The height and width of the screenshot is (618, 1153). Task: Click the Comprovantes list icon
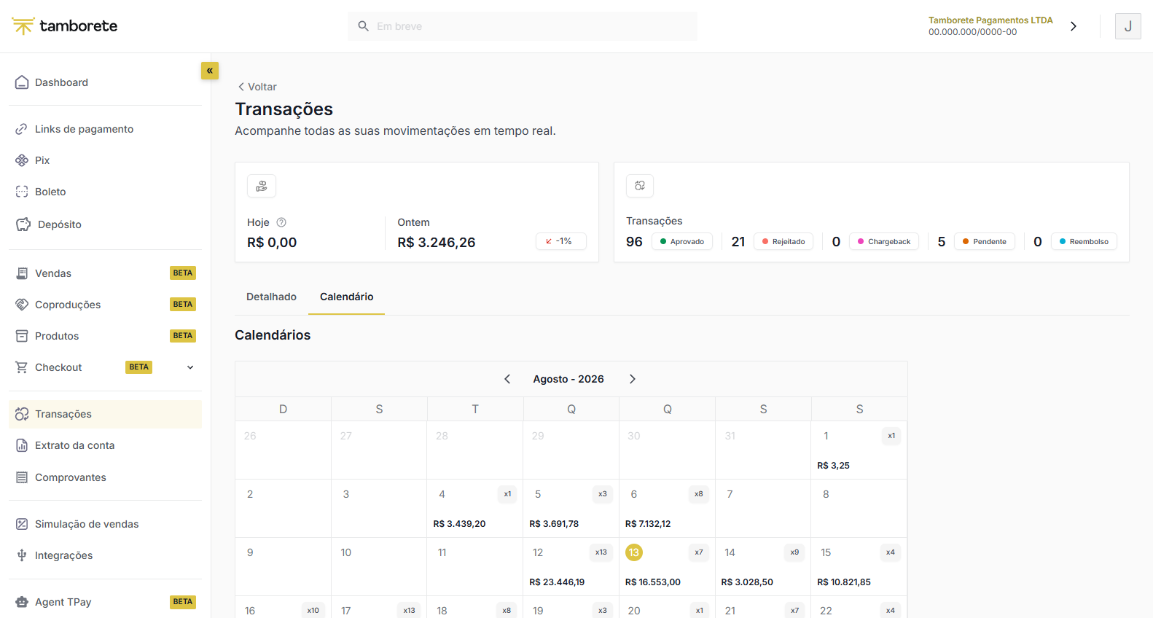point(22,477)
